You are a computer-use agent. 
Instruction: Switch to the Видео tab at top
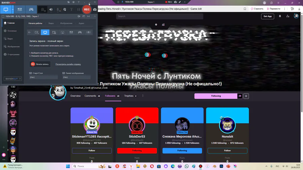[51, 23]
